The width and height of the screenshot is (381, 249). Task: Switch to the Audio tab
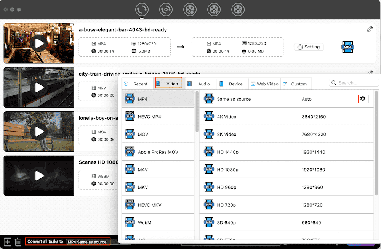click(201, 84)
